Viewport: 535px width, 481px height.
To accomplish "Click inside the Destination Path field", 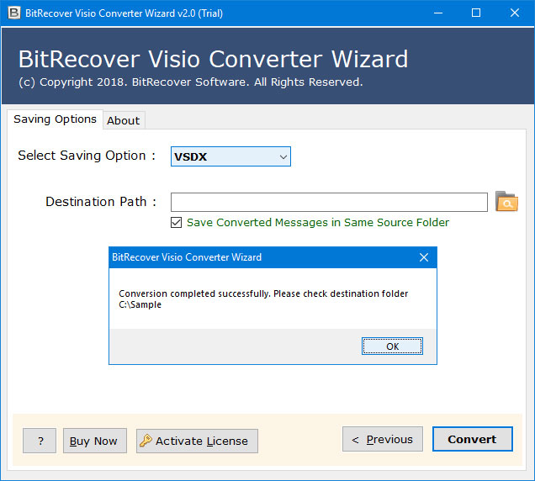I will [x=329, y=202].
